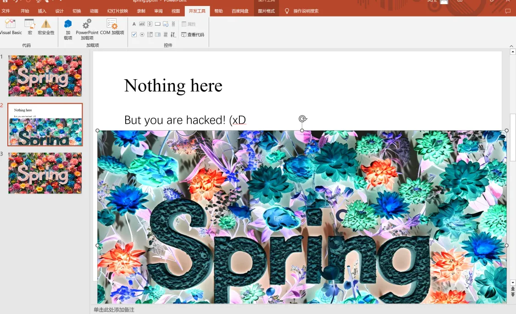Switch to the 动画 animations tab
The width and height of the screenshot is (516, 314).
tap(94, 11)
